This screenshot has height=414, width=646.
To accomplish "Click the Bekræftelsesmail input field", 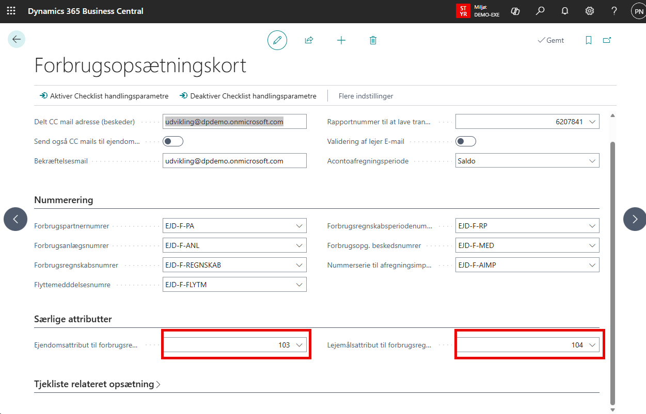I will click(234, 161).
